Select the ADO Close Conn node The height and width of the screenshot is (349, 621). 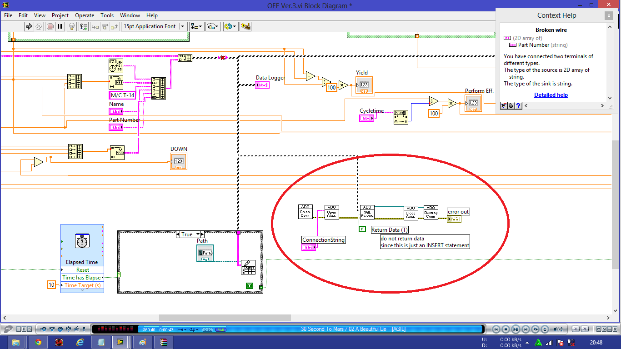[411, 213]
